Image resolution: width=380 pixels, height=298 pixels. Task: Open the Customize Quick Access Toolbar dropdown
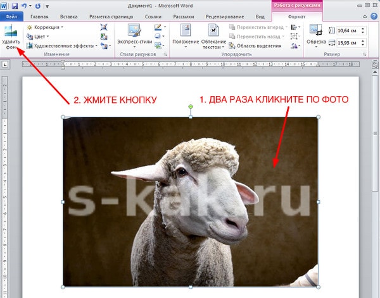tap(47, 6)
